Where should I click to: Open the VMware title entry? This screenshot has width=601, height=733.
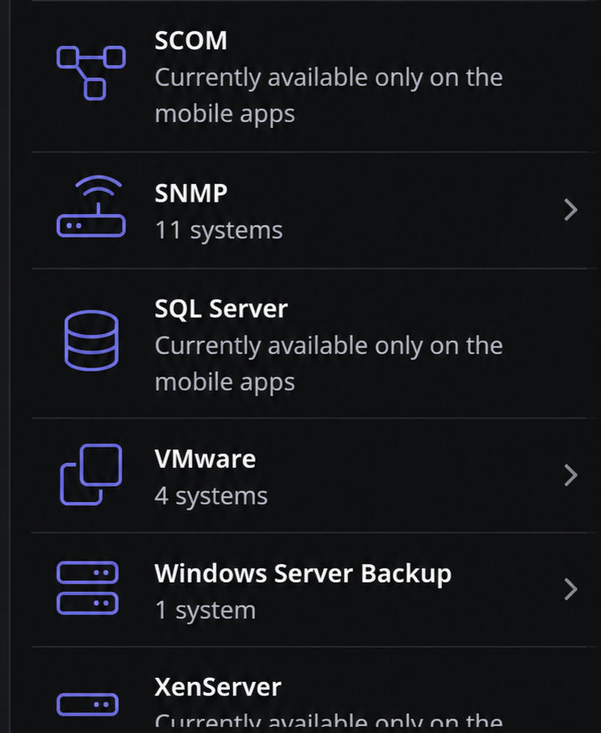pos(205,459)
